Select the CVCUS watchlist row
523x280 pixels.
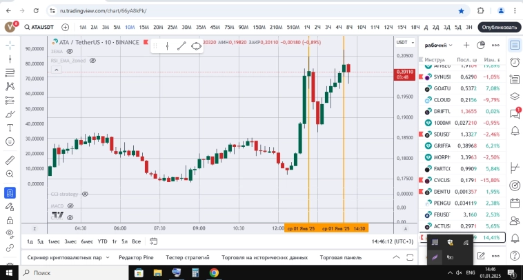click(462, 180)
